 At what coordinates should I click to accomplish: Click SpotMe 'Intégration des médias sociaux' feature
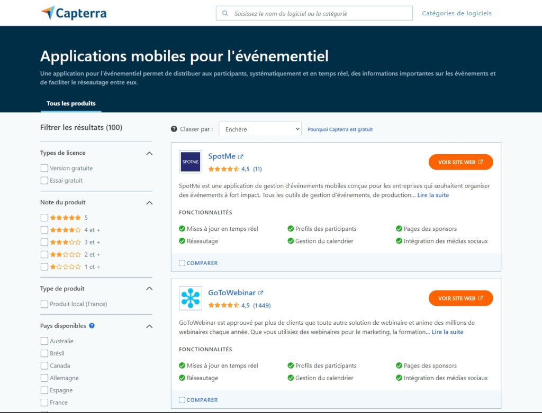point(446,241)
